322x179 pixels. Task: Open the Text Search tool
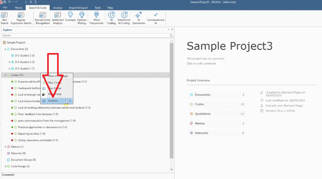4,18
